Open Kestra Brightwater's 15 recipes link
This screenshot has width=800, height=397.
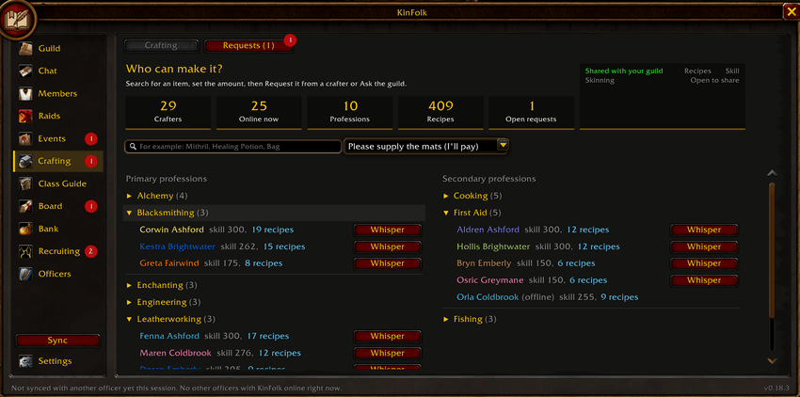point(284,246)
